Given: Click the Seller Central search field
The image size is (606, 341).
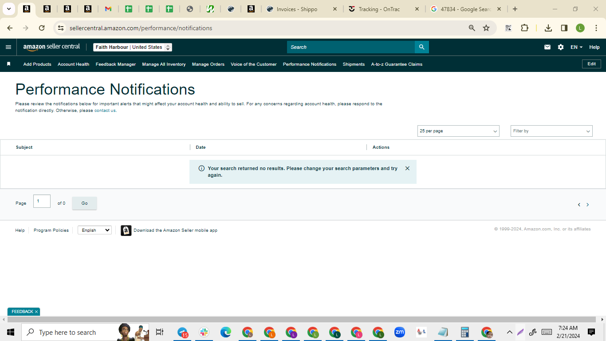Looking at the screenshot, I should click(x=351, y=47).
